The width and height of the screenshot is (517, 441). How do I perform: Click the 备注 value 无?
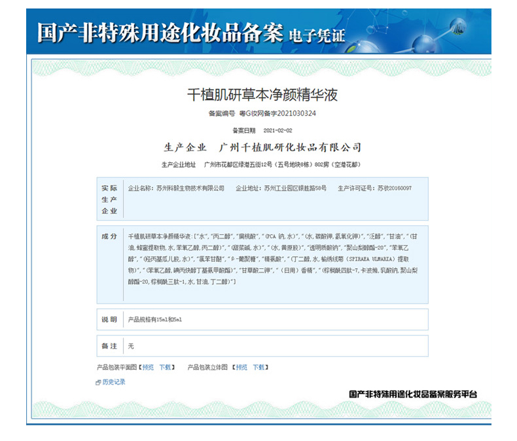coord(131,346)
